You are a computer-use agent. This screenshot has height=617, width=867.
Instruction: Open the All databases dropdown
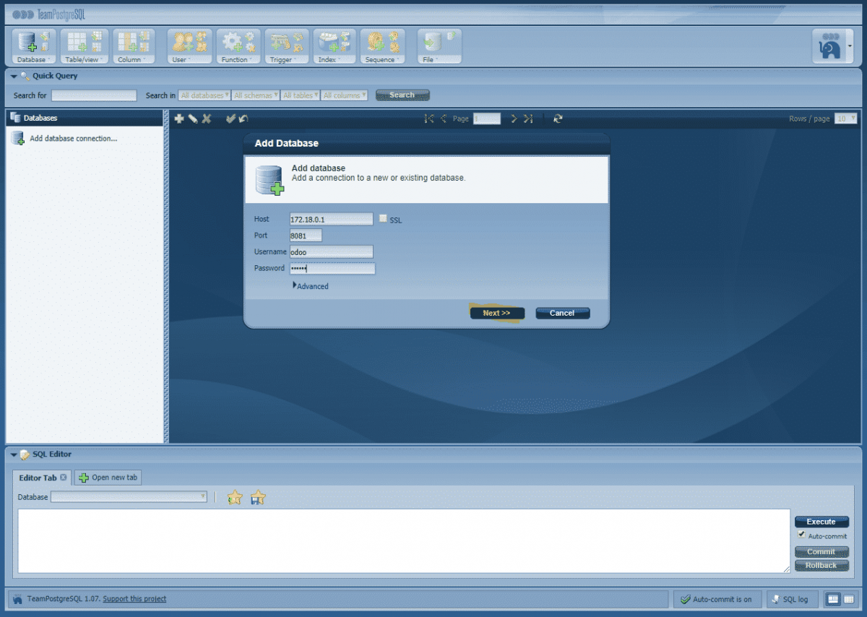tap(204, 95)
